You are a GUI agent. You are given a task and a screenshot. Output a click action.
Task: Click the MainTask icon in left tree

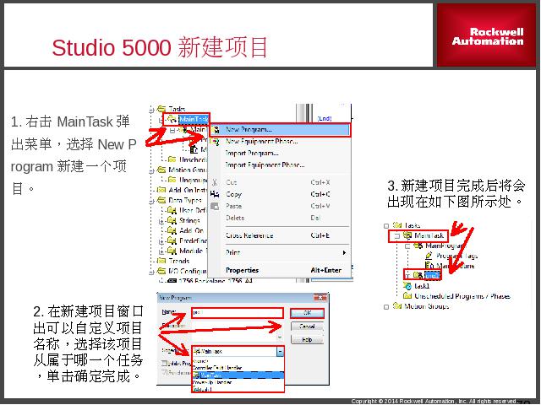click(x=172, y=120)
